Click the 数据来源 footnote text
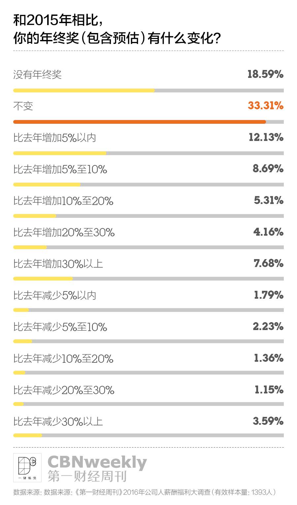Screen dimensions: 297x505 144,492
